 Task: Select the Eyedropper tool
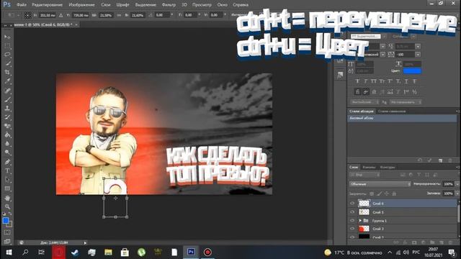pos(7,81)
